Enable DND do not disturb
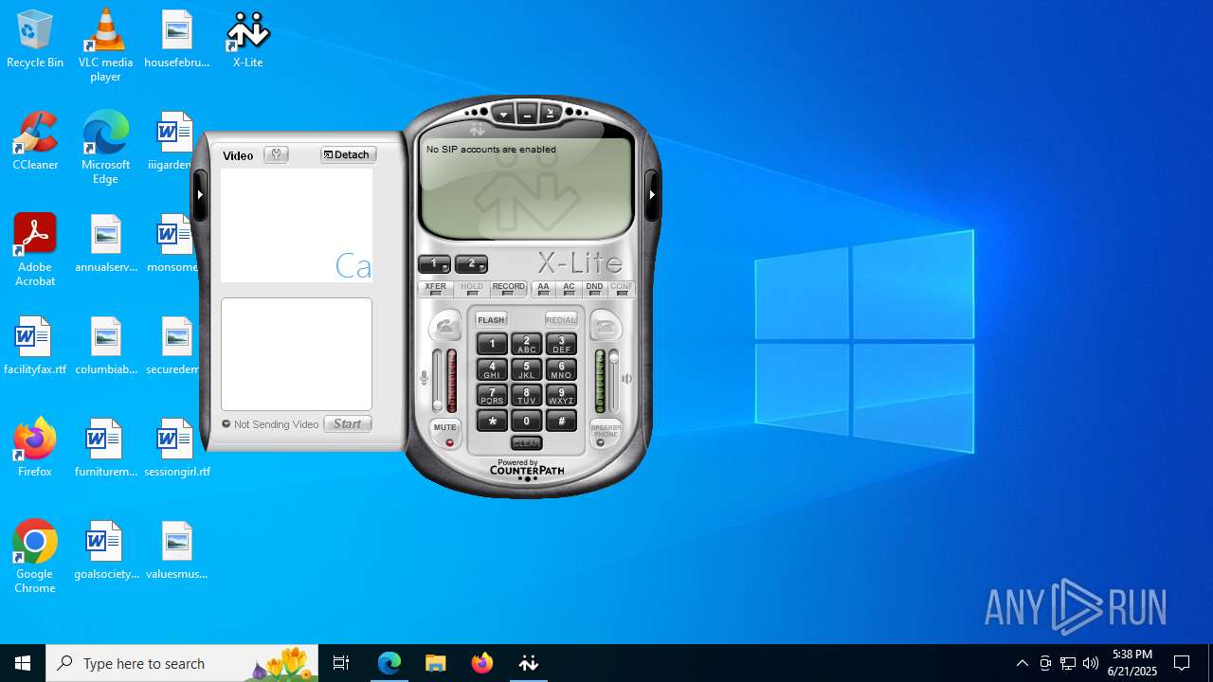Viewport: 1213px width, 682px height. click(594, 289)
